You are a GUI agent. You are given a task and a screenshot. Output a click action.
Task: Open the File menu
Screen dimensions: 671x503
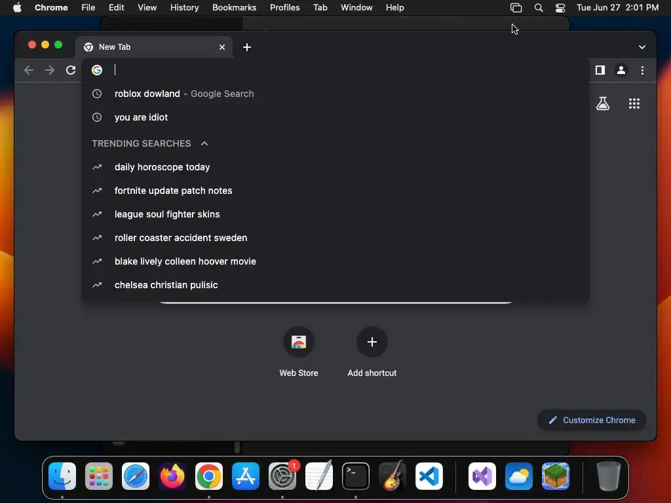point(88,8)
